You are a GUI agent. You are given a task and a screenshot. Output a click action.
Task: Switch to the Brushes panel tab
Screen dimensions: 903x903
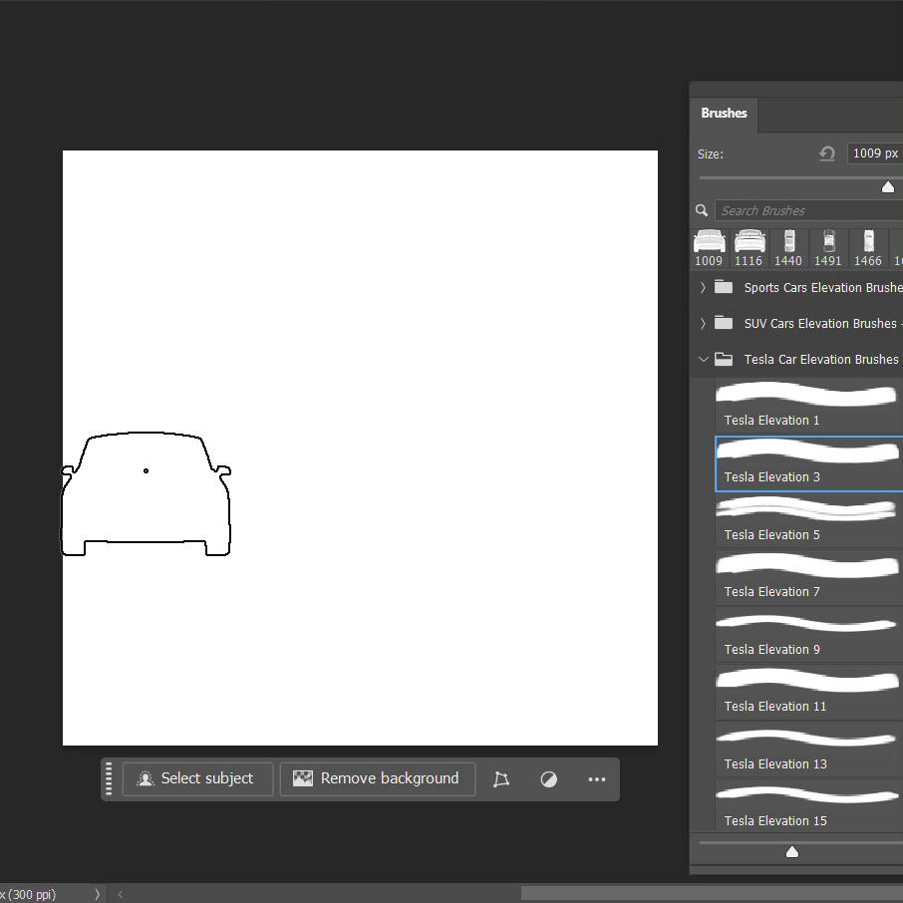click(724, 114)
